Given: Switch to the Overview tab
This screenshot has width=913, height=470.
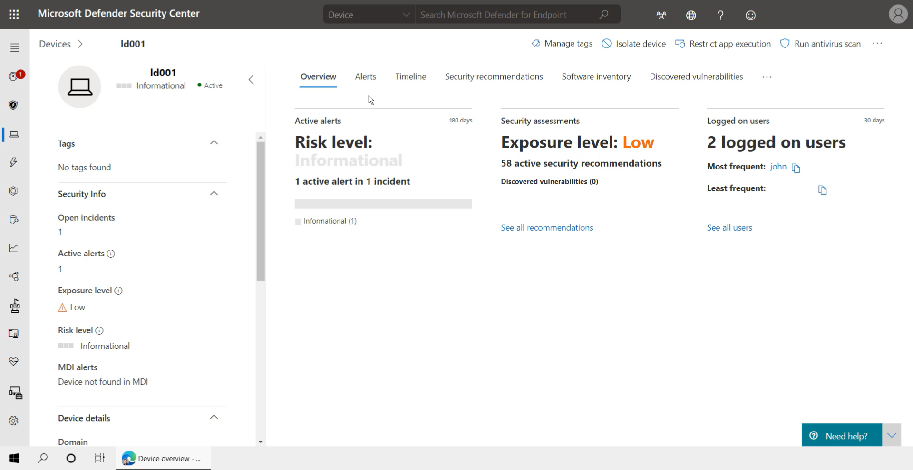Looking at the screenshot, I should coord(318,76).
